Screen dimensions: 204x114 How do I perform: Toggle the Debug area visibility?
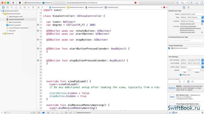197,3
